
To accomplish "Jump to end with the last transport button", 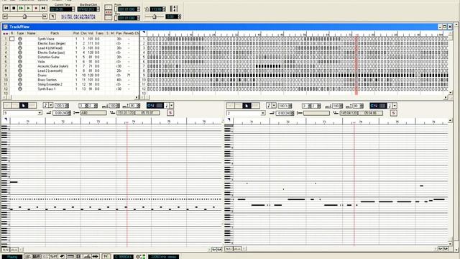I will tap(43, 8).
